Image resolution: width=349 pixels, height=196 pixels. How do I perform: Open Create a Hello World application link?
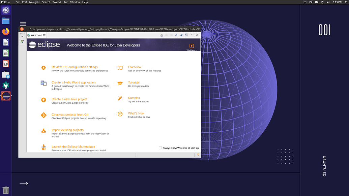click(x=74, y=82)
